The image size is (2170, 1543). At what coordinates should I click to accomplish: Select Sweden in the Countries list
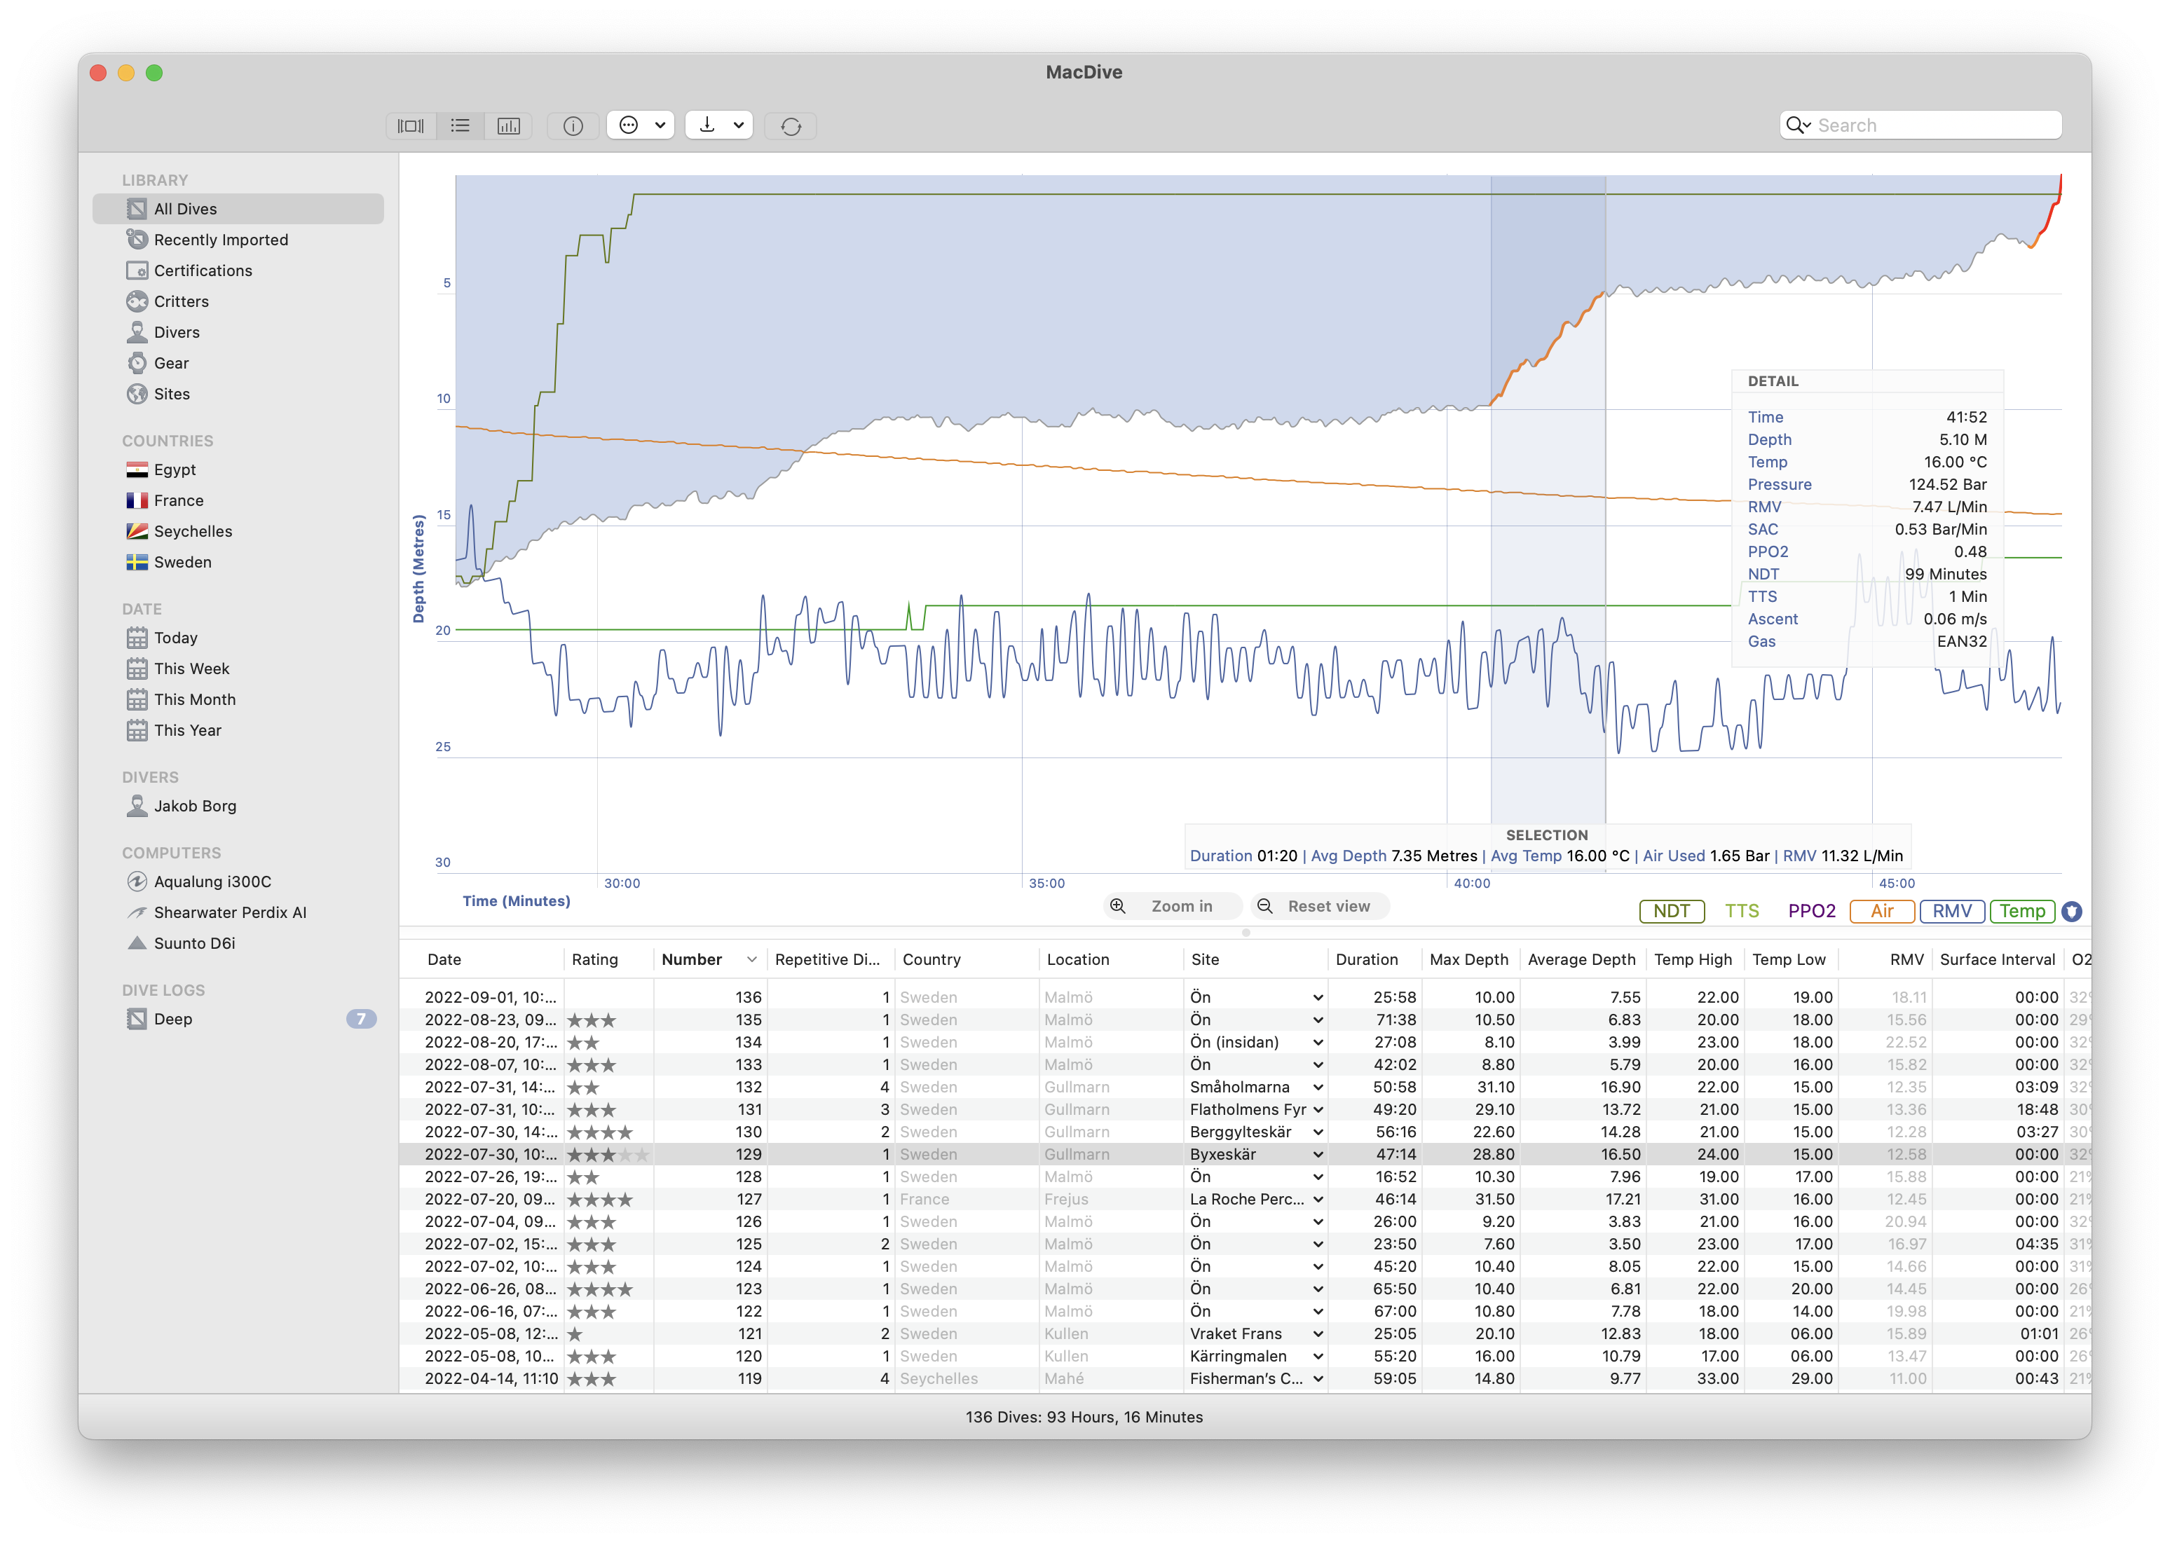tap(182, 561)
